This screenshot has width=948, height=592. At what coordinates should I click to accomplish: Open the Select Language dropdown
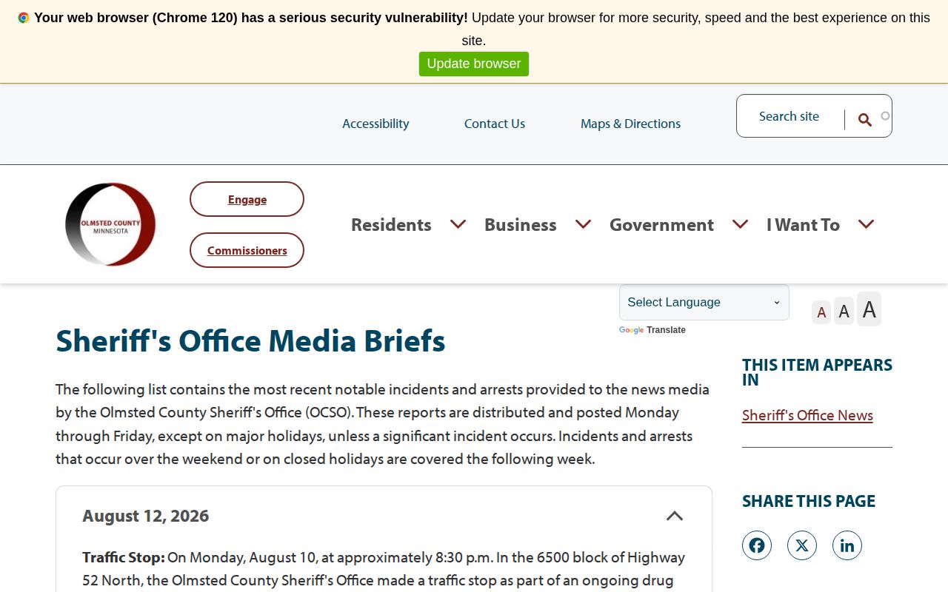point(704,302)
